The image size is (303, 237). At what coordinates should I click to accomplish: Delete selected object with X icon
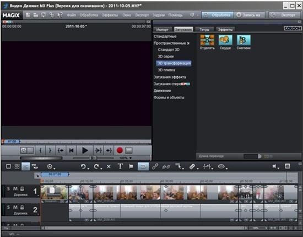tap(109, 166)
